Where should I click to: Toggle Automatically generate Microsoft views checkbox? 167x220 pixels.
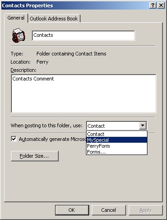[x=14, y=139]
